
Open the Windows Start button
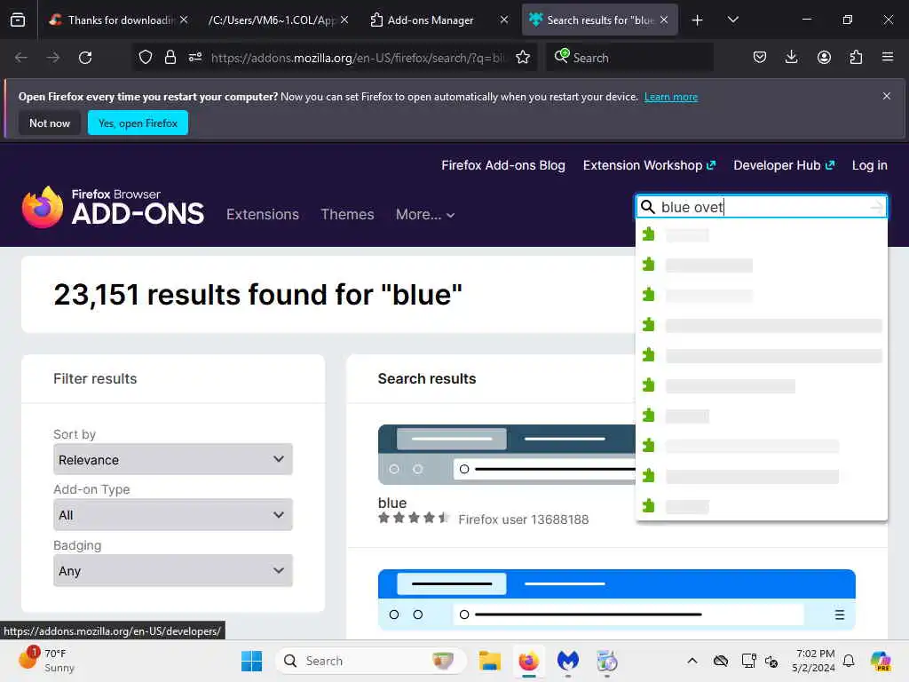[x=251, y=661]
